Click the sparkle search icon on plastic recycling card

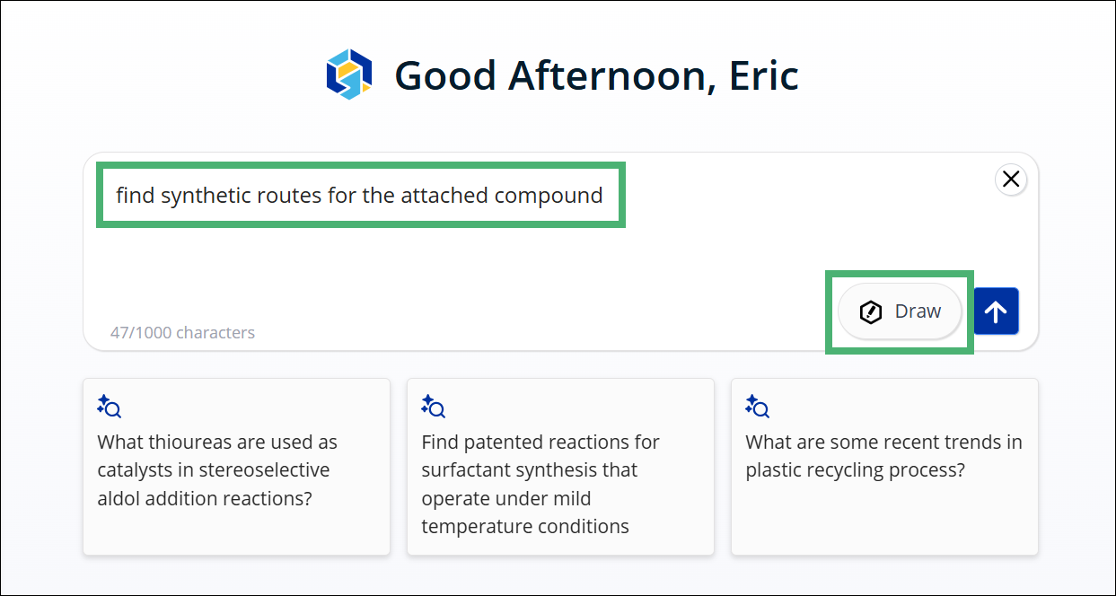tap(757, 407)
